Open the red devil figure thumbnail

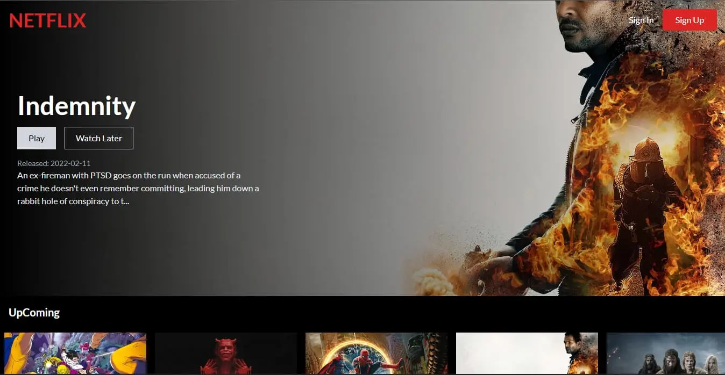pos(226,354)
